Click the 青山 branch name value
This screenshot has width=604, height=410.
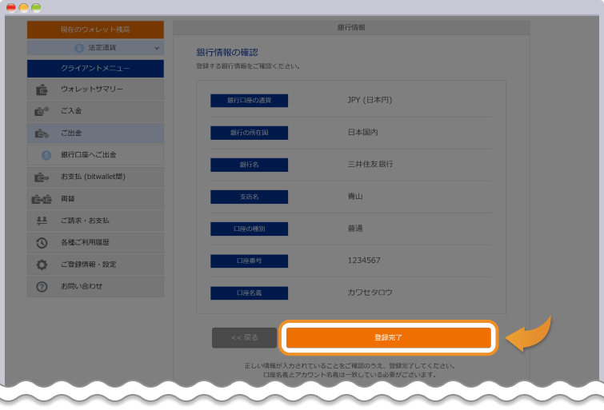pos(355,197)
